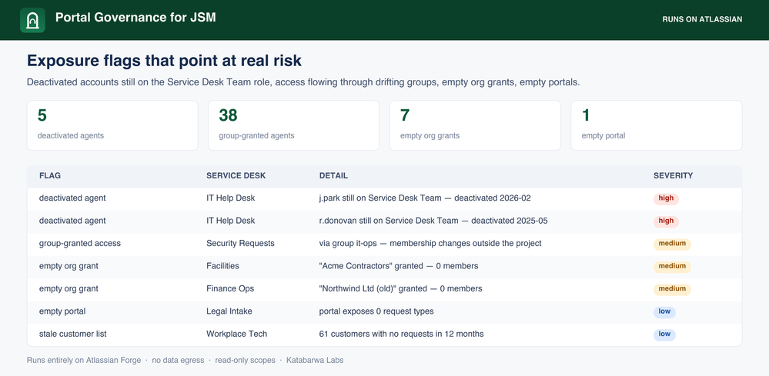Click the medium badge in Facilities row

672,266
